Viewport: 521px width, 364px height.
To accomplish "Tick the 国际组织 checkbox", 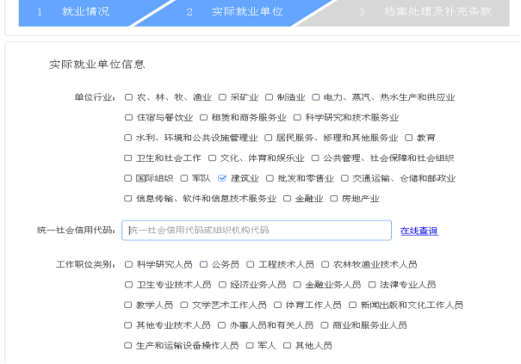I will pos(128,178).
